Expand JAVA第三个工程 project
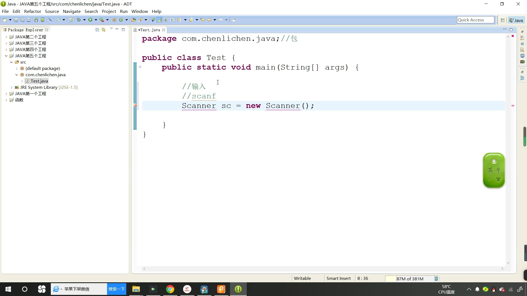527x296 pixels. point(6,43)
